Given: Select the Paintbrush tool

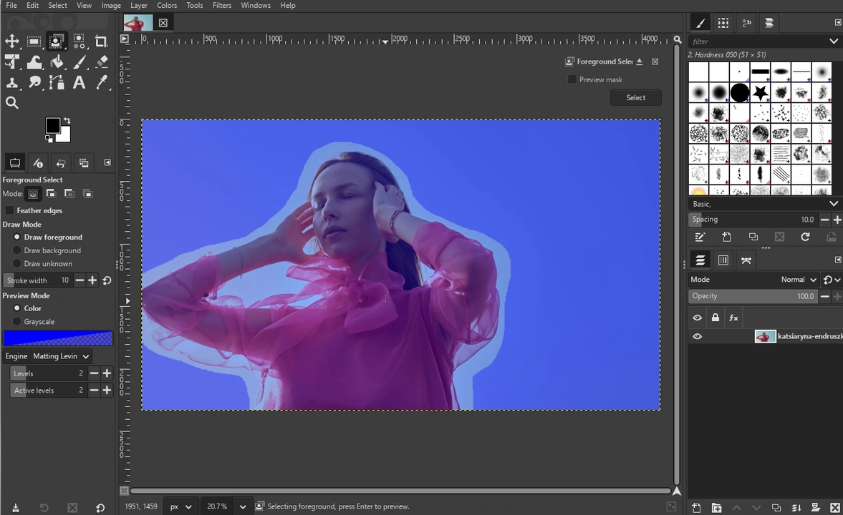Looking at the screenshot, I should pyautogui.click(x=79, y=62).
